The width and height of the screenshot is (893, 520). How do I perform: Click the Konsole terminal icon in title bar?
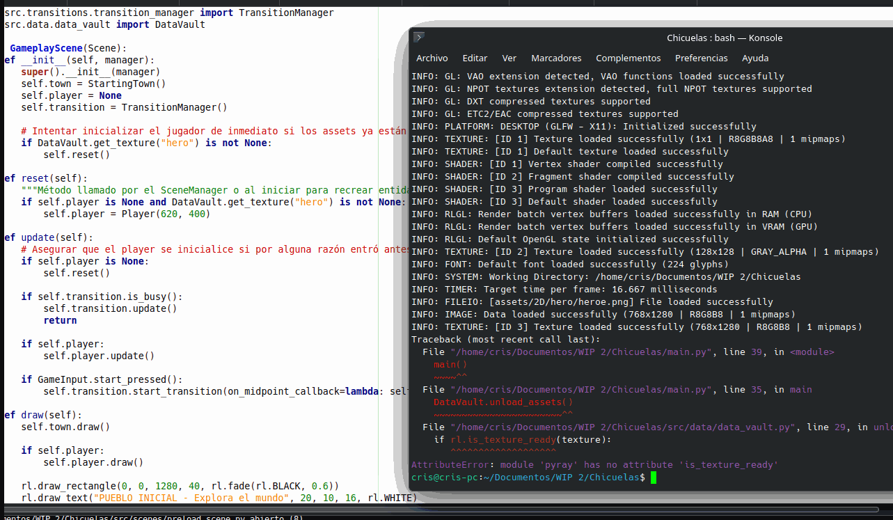coord(418,38)
